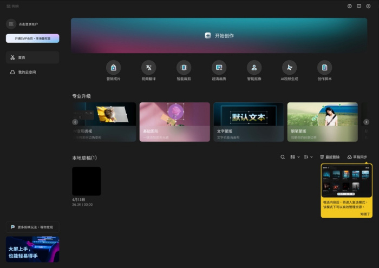The image size is (379, 268).
Task: Open the 基础图形 basic shapes card
Action: click(175, 122)
